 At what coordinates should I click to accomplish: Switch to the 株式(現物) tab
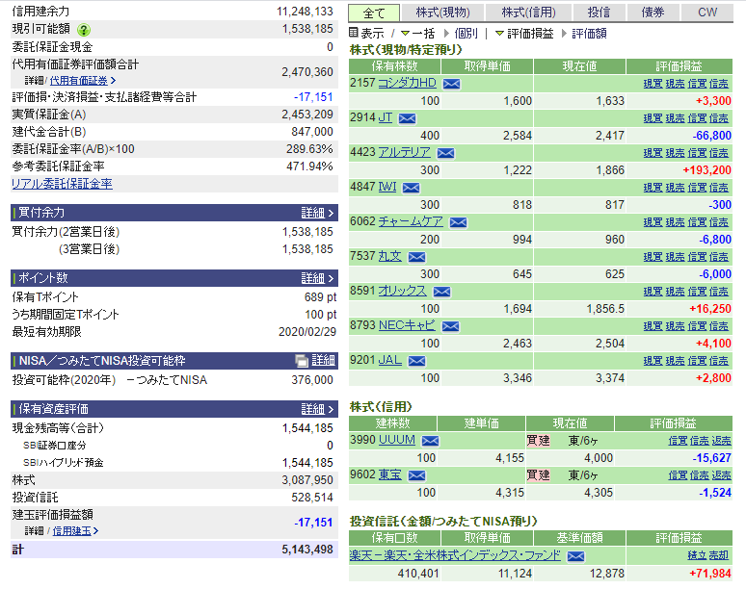click(x=442, y=13)
